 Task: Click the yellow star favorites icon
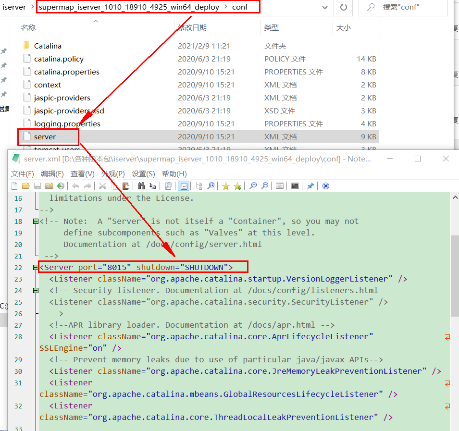click(x=226, y=186)
